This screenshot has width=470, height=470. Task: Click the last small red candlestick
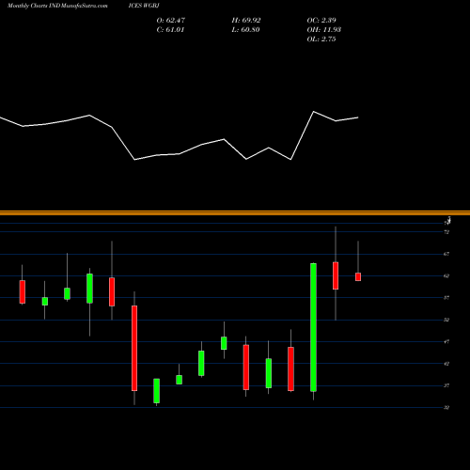tap(358, 276)
